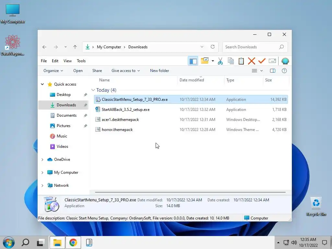Click the Search Downloads field
Viewport: 332px width, 249px height.
point(255,47)
